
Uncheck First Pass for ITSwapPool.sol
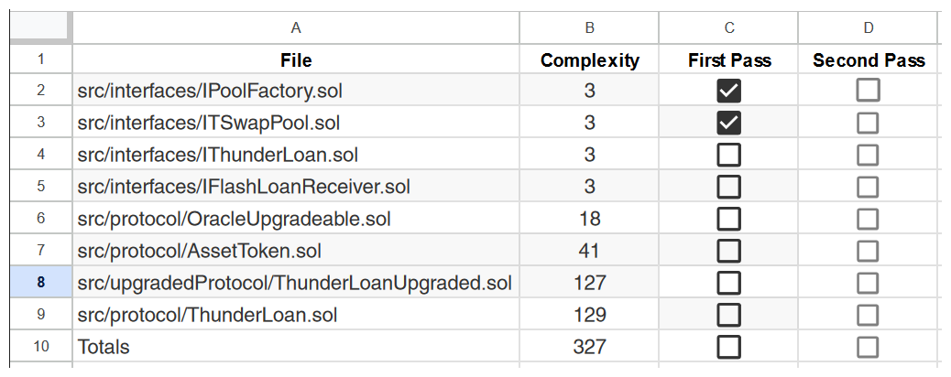click(x=729, y=123)
